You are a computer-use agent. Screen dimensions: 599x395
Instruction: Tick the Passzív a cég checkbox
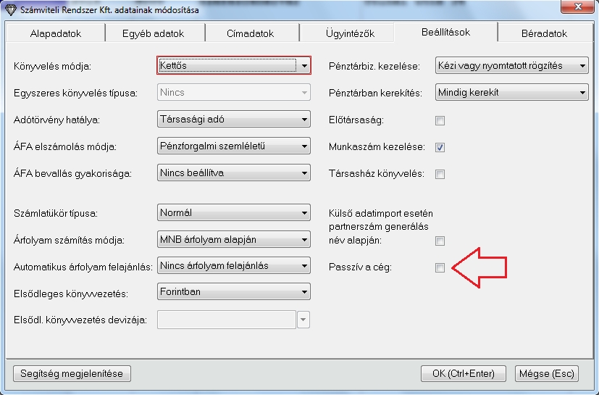(440, 268)
